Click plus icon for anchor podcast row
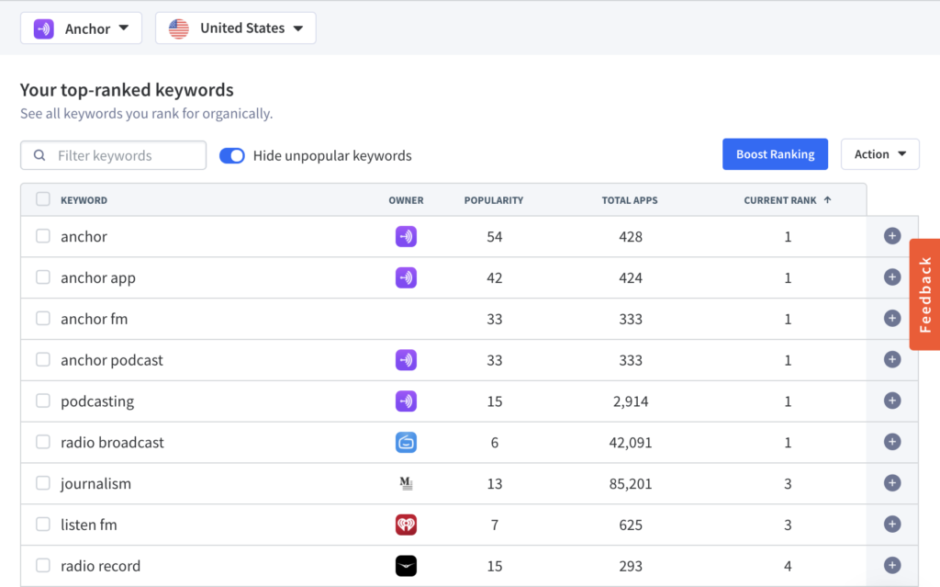940x587 pixels. [892, 359]
